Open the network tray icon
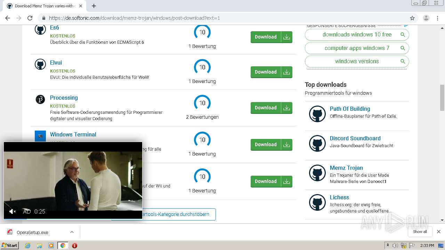 coord(404,245)
